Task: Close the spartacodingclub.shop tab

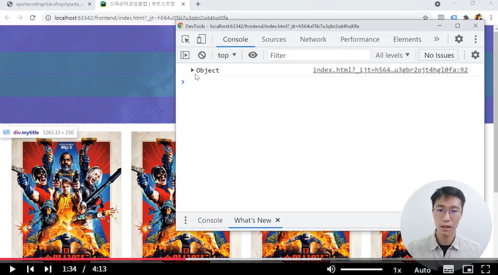Action: (x=90, y=4)
